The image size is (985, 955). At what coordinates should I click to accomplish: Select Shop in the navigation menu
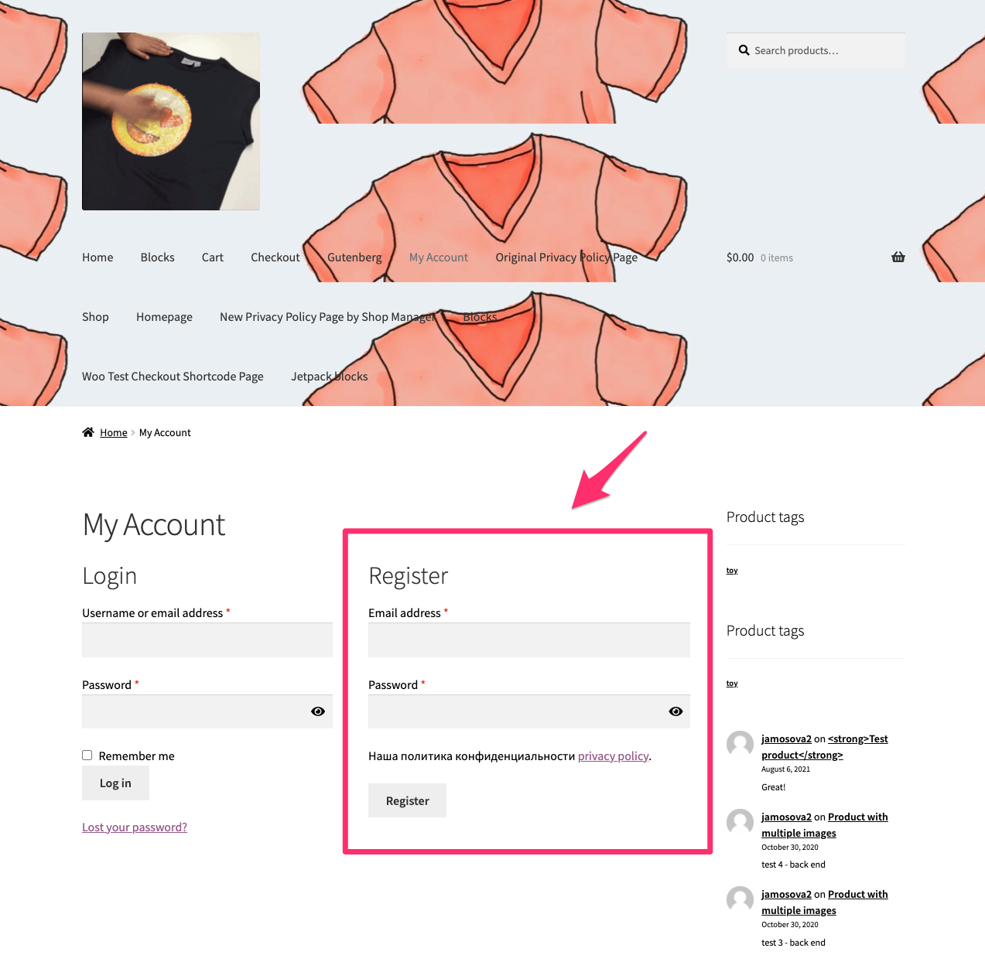point(95,316)
